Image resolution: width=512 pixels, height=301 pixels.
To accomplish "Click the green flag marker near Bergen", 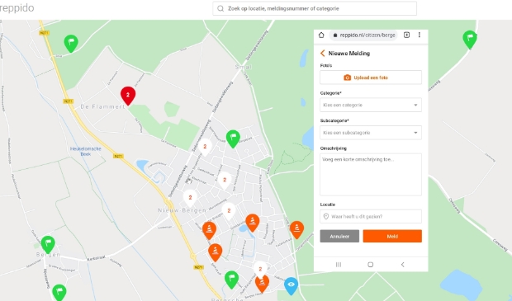I will tap(48, 244).
